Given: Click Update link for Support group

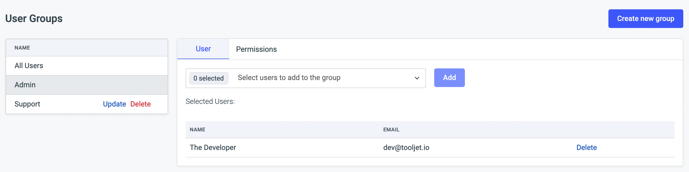Looking at the screenshot, I should pos(114,104).
